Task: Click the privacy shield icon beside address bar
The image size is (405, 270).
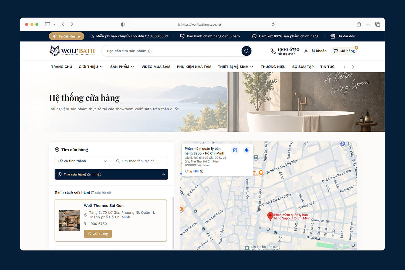Action: pos(123,25)
